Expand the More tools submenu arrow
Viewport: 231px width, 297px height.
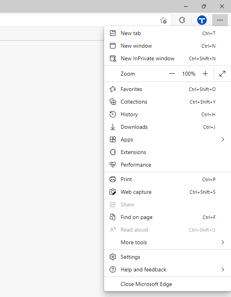coord(223,242)
